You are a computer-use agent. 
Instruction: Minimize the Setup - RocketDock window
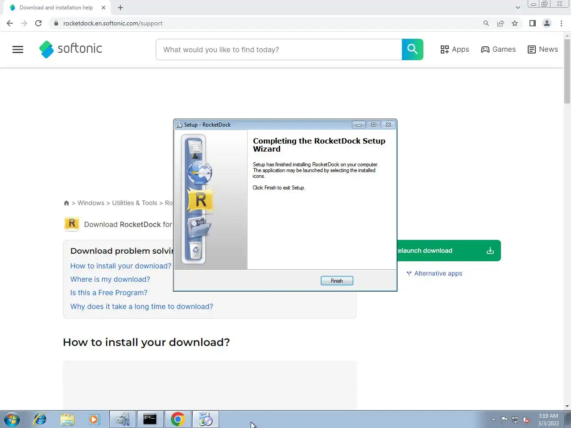point(359,125)
